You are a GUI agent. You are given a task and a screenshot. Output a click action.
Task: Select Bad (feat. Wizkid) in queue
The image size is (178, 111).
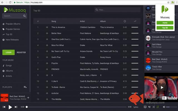[x=161, y=60]
